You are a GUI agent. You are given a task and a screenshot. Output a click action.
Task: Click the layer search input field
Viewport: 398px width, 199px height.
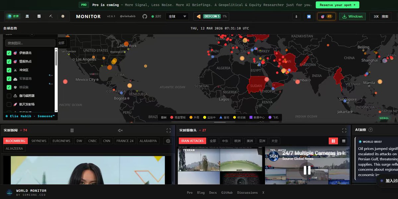[x=30, y=43]
